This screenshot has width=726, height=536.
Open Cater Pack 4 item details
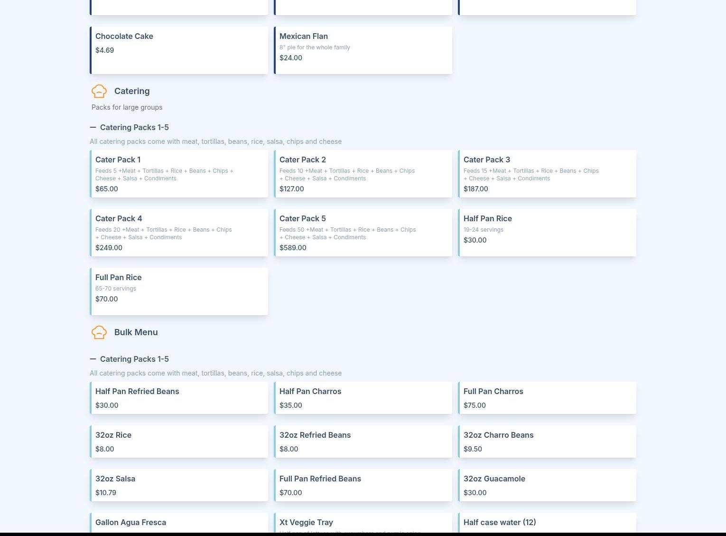[179, 233]
